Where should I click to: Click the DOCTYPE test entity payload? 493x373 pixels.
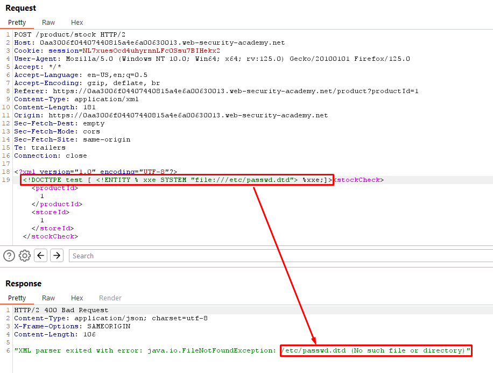pyautogui.click(x=177, y=180)
